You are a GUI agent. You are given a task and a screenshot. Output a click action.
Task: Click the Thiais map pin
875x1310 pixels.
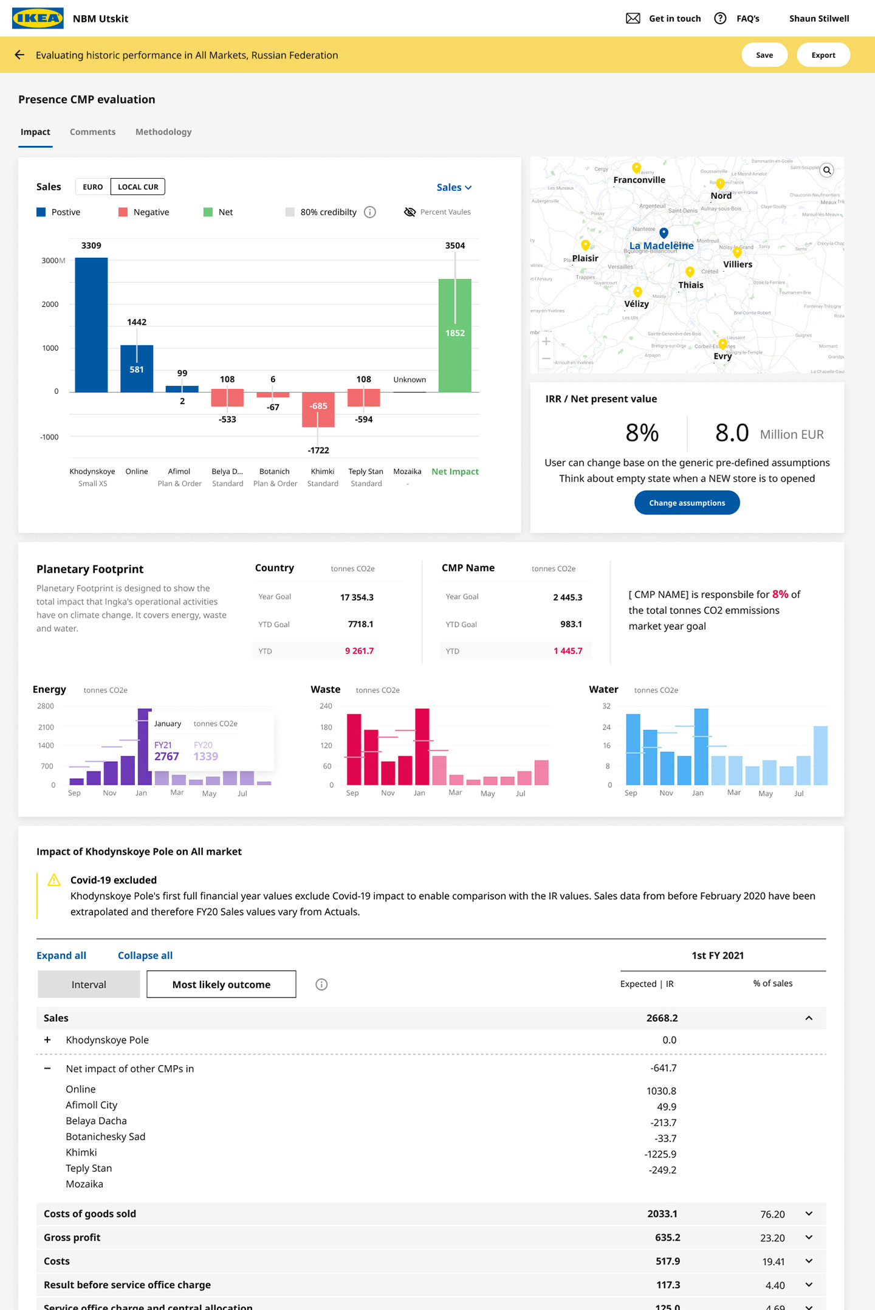[x=690, y=272]
